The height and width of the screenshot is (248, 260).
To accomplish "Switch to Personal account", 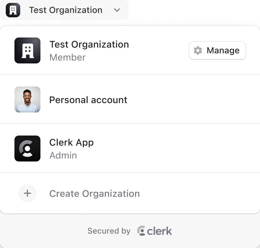I will pyautogui.click(x=88, y=100).
